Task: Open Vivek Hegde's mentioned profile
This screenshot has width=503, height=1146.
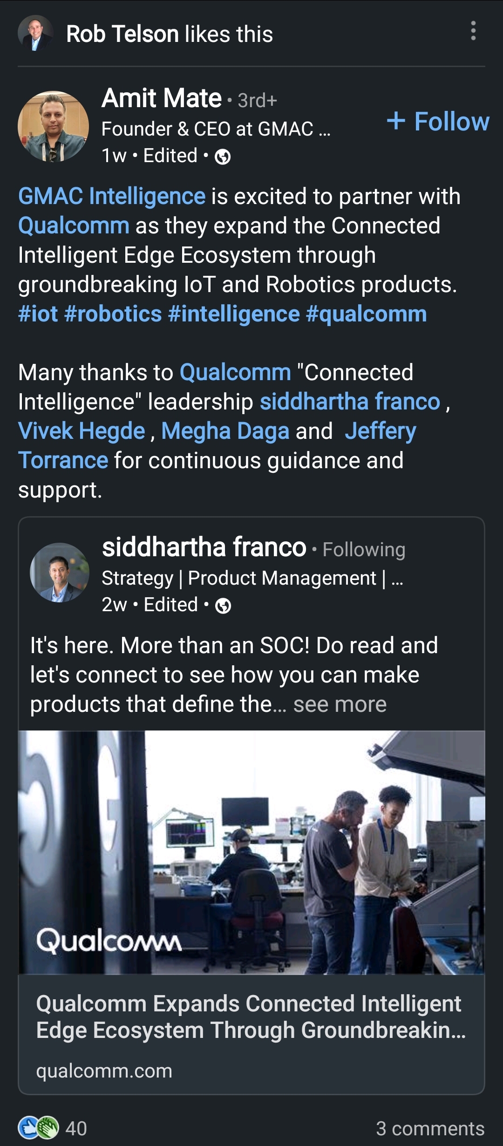Action: [x=82, y=431]
